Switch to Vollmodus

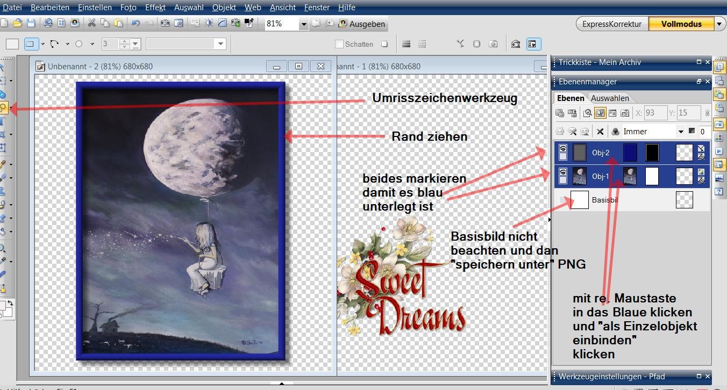(x=681, y=24)
